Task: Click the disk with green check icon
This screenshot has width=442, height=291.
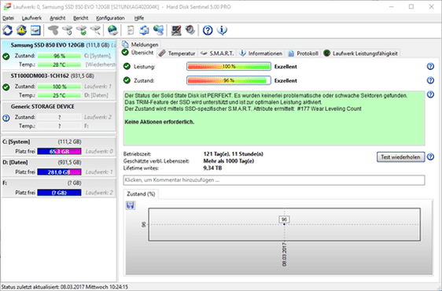Action: click(x=82, y=30)
